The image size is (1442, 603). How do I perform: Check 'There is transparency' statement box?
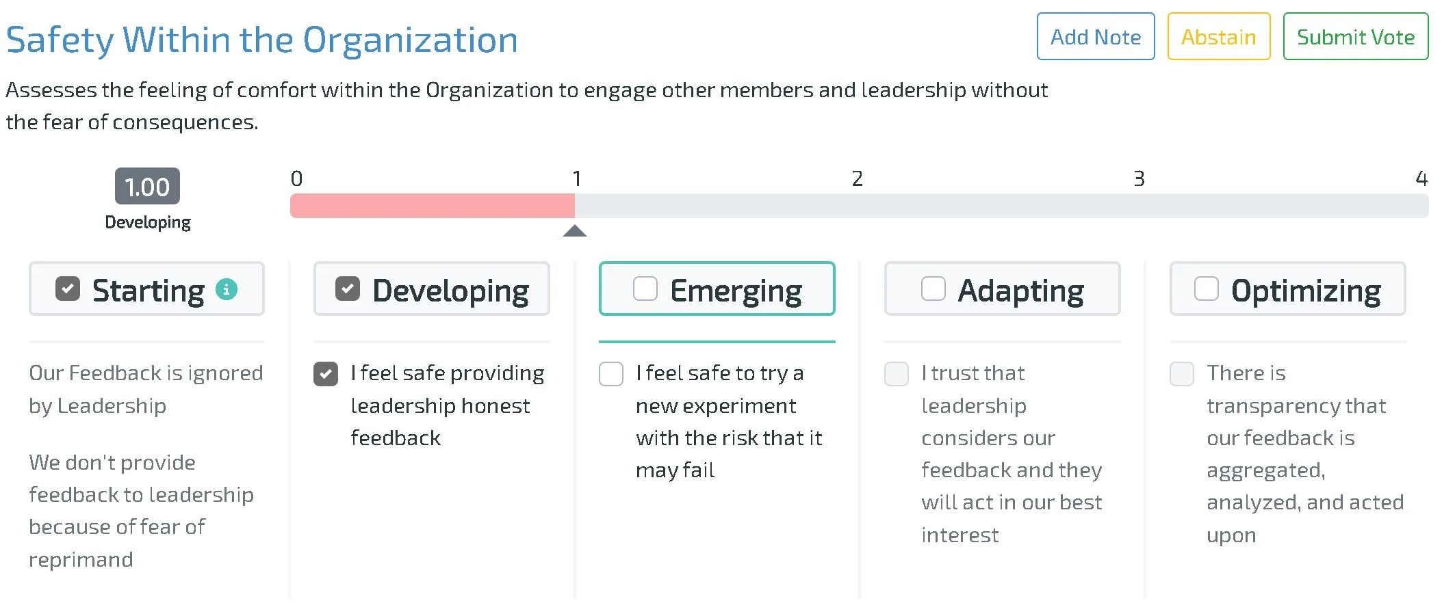click(x=1182, y=374)
